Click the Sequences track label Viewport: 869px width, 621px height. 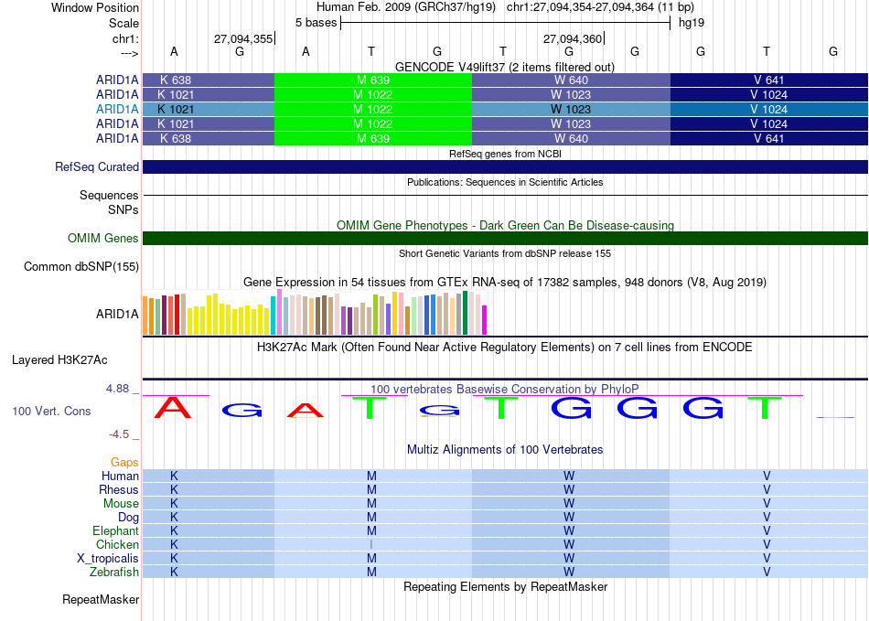[109, 195]
